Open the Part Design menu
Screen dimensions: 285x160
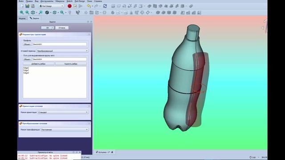[x=80, y=1]
